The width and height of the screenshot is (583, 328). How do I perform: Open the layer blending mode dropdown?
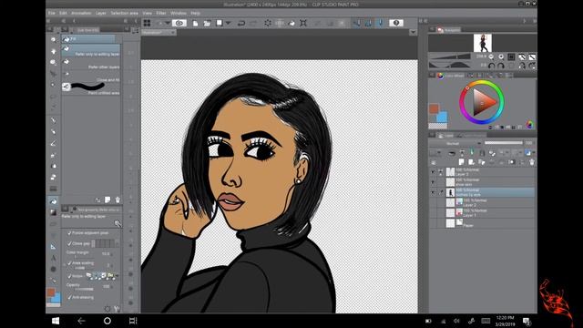point(455,143)
